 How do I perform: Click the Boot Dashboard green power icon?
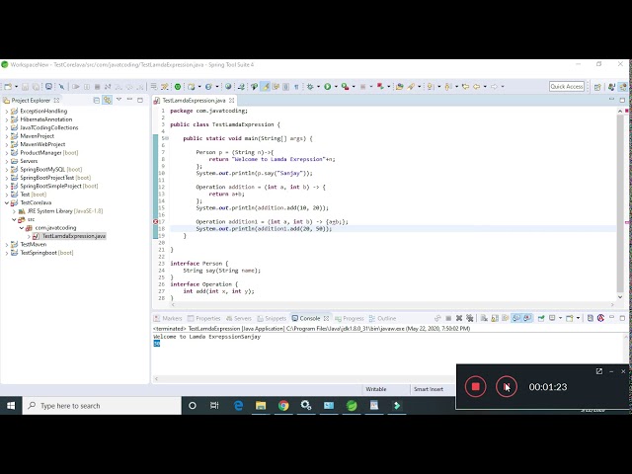click(x=178, y=86)
